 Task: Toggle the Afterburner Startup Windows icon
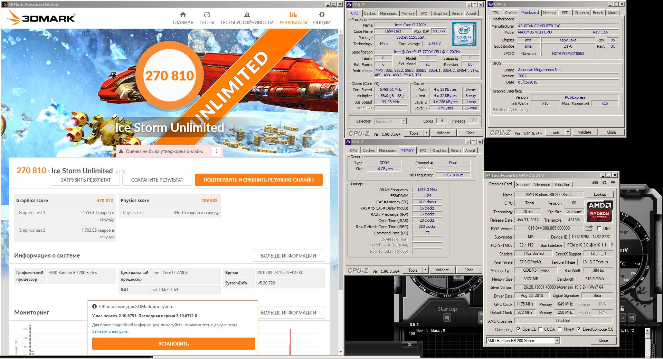[447, 318]
